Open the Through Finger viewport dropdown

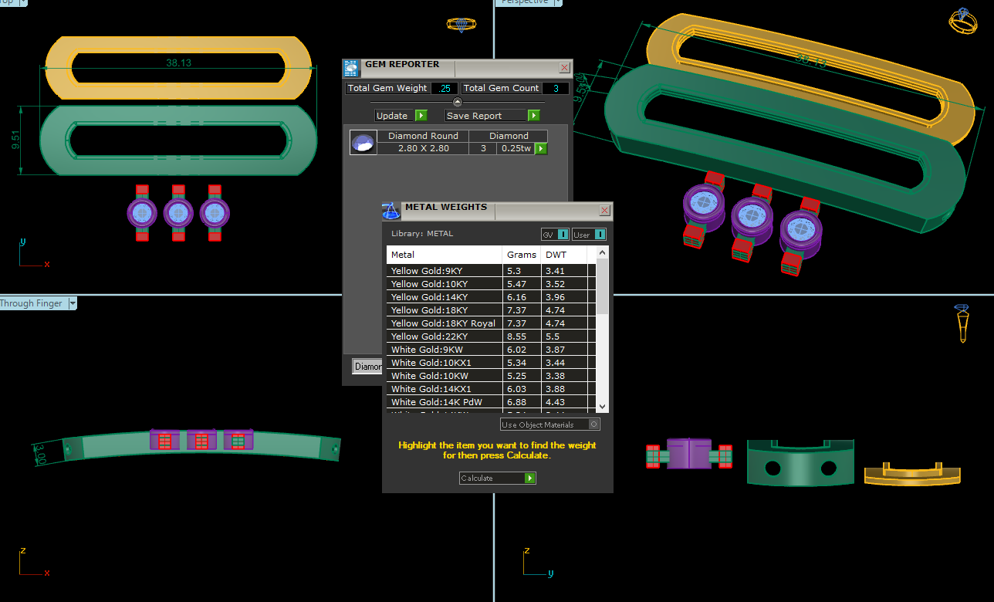(x=73, y=303)
